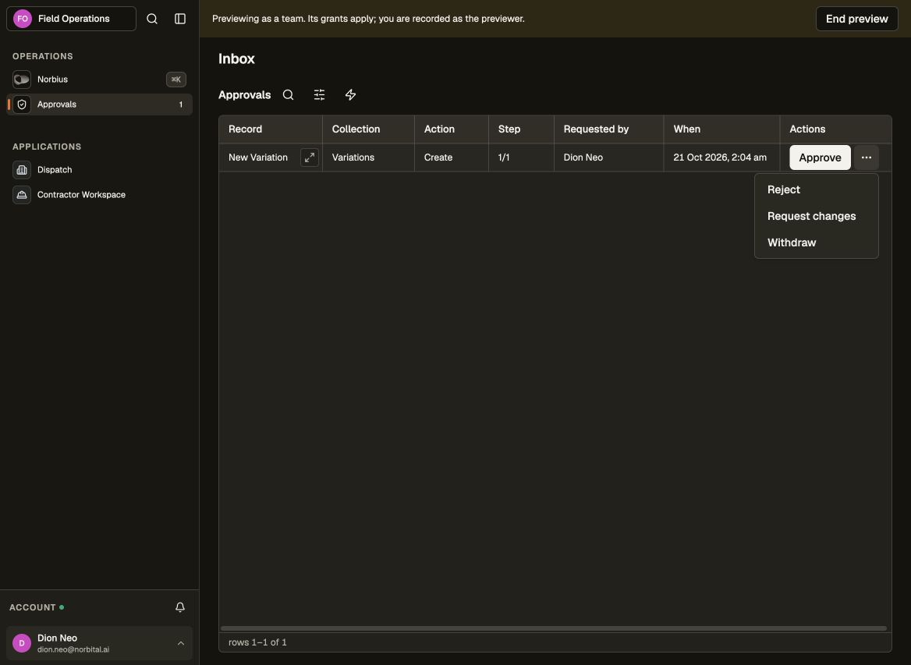
Task: Choose Request changes from the menu
Action: [x=817, y=216]
